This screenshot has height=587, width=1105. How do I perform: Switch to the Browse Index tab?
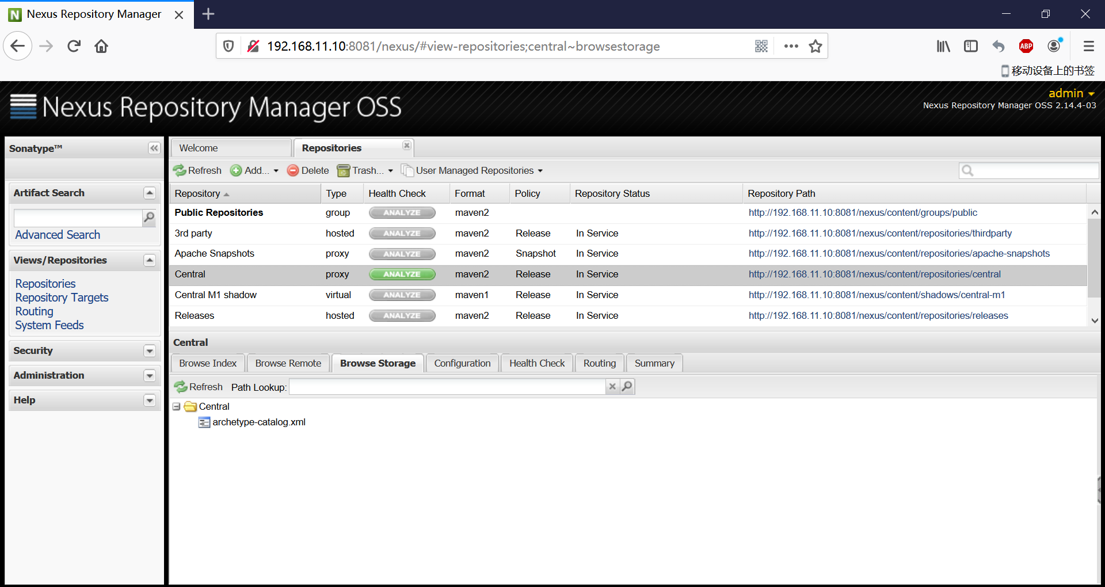(x=208, y=363)
